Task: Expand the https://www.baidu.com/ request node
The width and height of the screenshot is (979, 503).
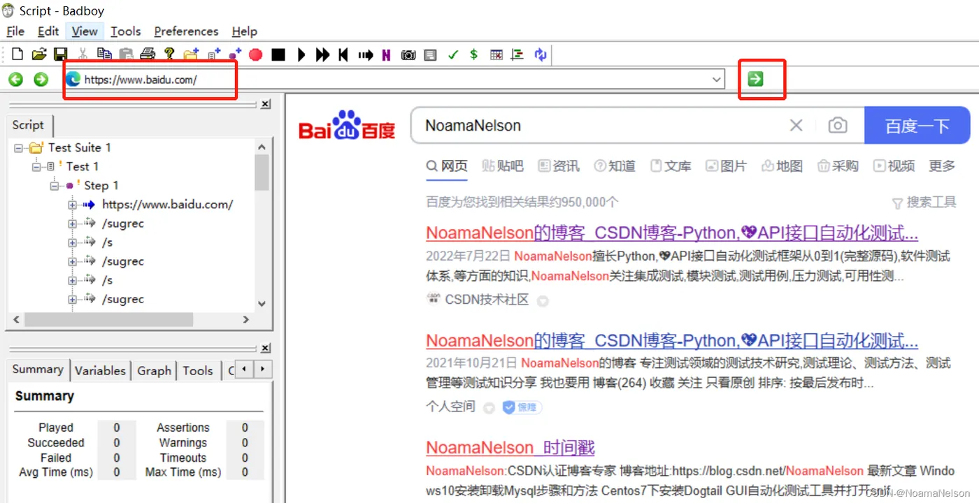Action: click(x=72, y=205)
